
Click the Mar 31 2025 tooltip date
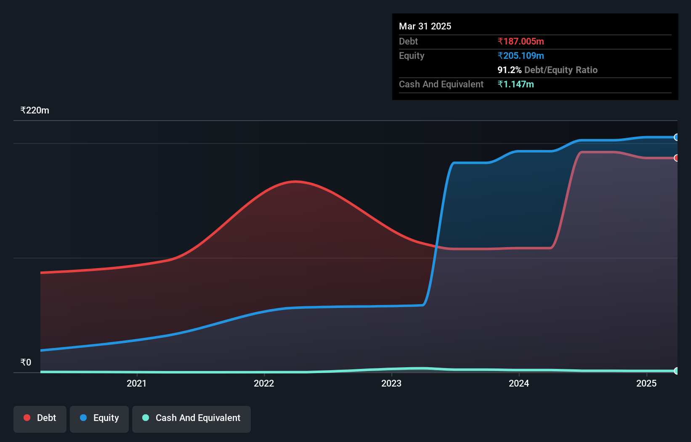pyautogui.click(x=425, y=26)
